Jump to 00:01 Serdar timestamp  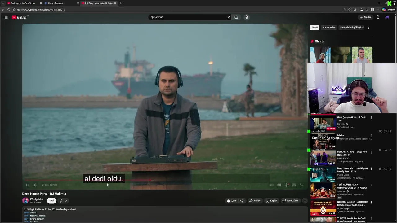click(x=27, y=213)
